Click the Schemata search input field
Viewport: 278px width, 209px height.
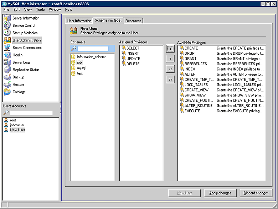coord(93,49)
